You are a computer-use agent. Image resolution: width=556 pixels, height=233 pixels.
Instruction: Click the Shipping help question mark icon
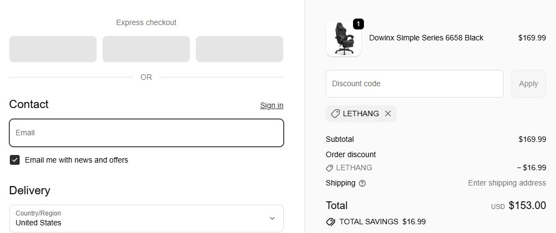[362, 183]
